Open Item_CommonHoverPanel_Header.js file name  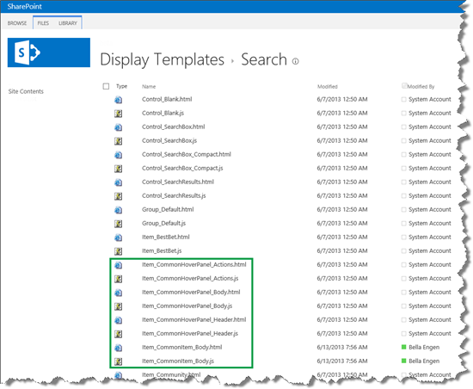click(190, 333)
